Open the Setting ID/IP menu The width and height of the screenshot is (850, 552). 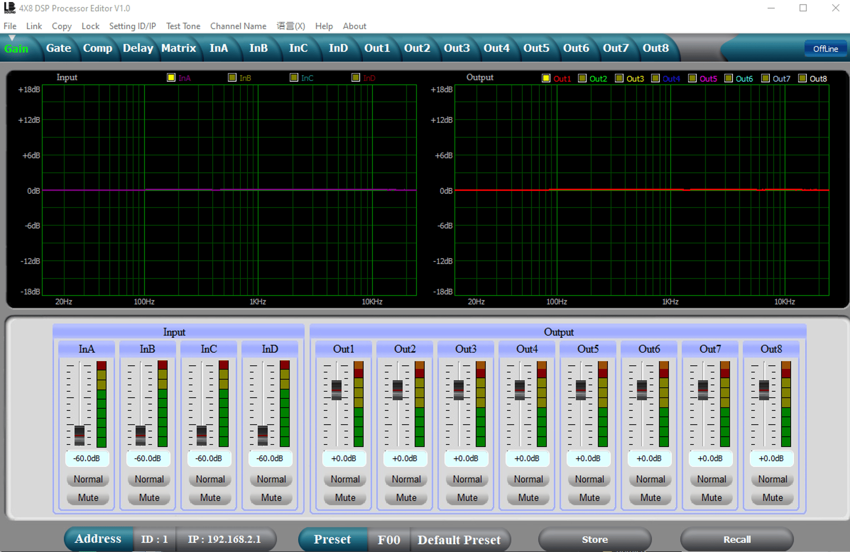click(132, 26)
